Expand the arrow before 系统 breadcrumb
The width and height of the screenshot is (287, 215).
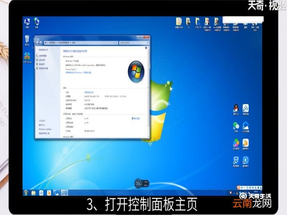point(71,43)
